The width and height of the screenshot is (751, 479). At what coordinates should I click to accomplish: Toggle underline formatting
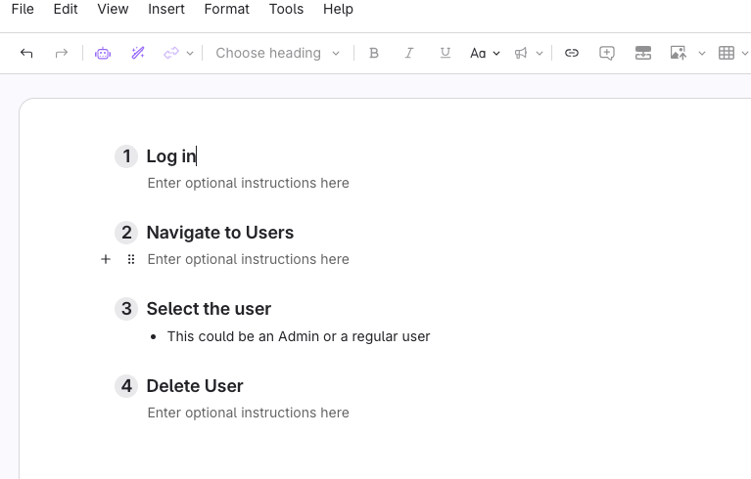click(446, 54)
